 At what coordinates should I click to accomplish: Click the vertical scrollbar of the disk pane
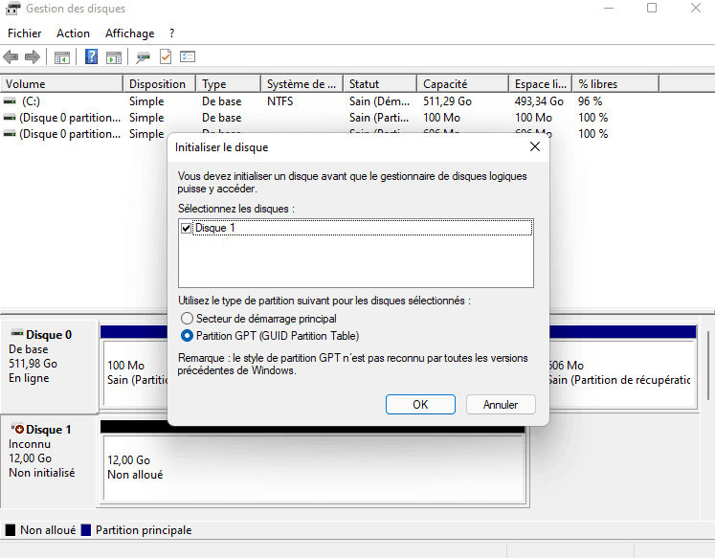707,366
